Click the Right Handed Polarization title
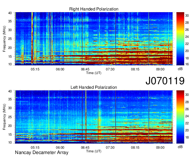Viewport: 192px width, 156px height. tap(94, 9)
